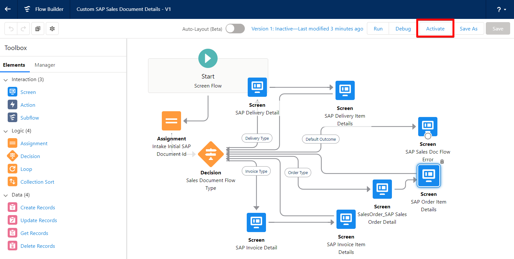Click the Screen label in Toolbox

tap(28, 92)
